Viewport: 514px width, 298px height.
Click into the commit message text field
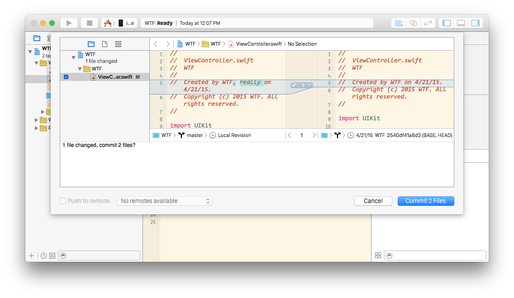point(257,165)
